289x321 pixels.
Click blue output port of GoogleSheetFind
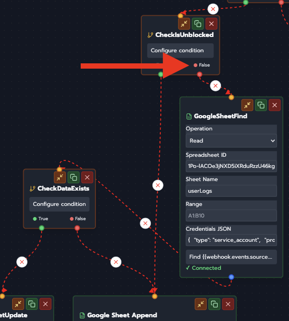(232, 277)
